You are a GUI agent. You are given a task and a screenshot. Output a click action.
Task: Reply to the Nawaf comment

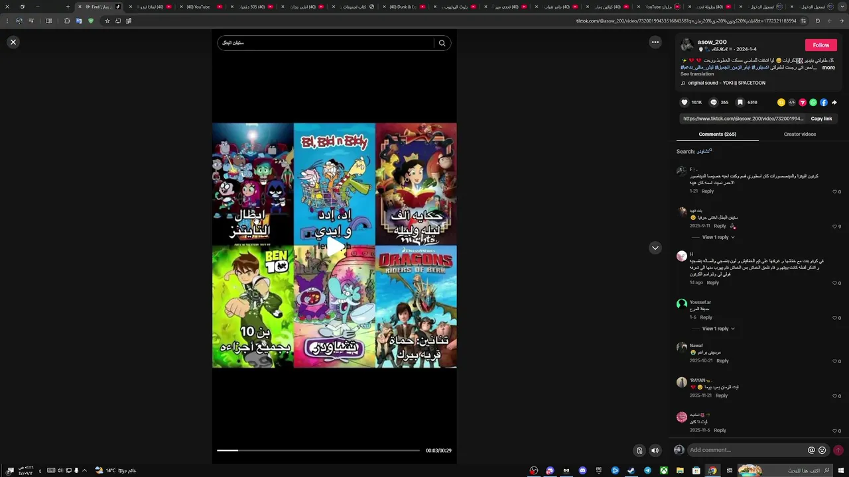click(722, 361)
